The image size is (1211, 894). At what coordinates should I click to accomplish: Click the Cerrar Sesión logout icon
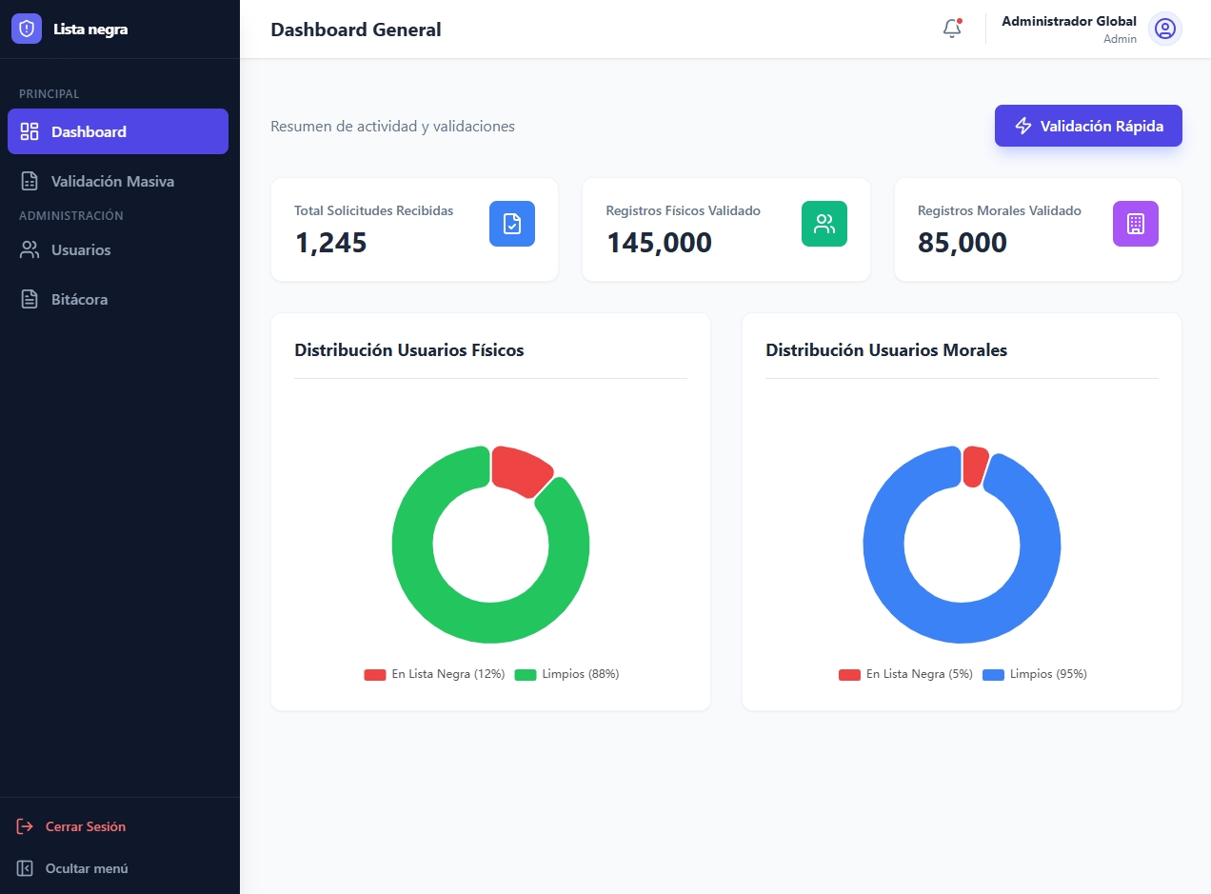(x=26, y=826)
